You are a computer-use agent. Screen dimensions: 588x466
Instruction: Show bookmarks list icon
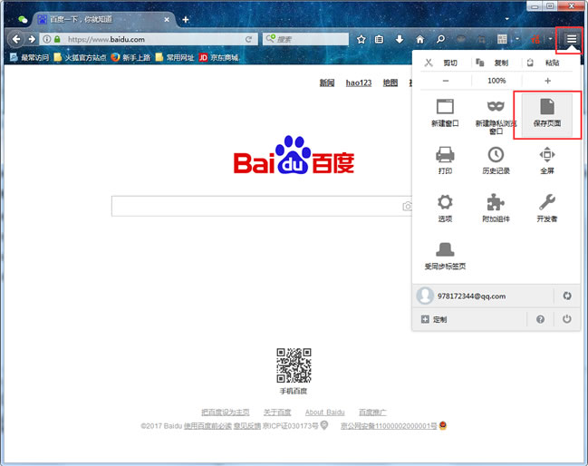pos(379,39)
